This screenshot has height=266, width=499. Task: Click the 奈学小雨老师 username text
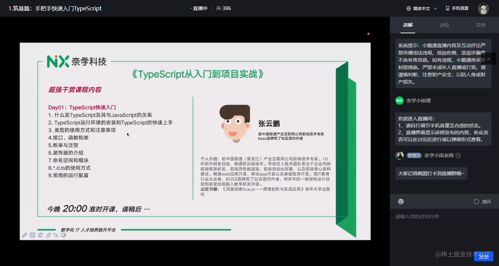pyautogui.click(x=439, y=155)
